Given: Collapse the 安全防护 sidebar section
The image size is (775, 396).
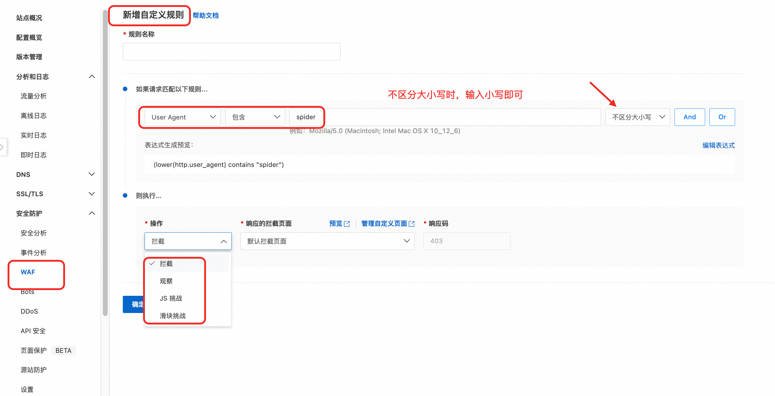Looking at the screenshot, I should (x=92, y=213).
